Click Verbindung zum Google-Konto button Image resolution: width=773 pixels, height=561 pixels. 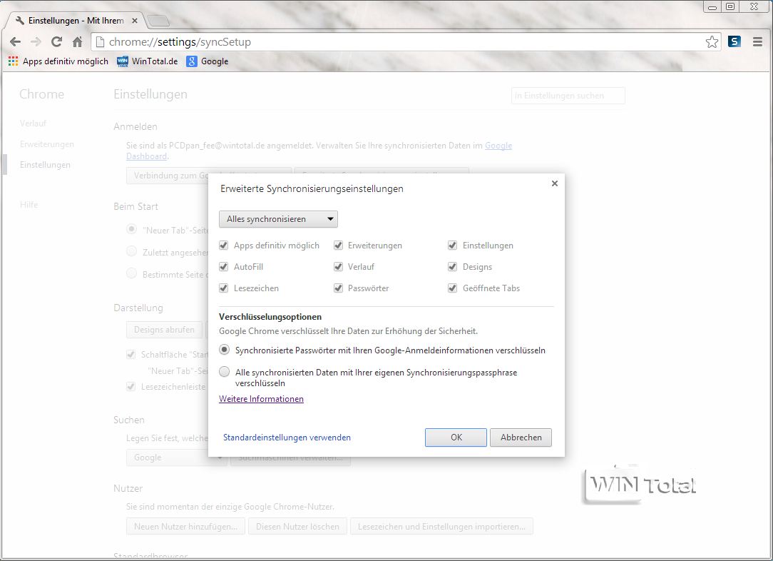(x=168, y=176)
